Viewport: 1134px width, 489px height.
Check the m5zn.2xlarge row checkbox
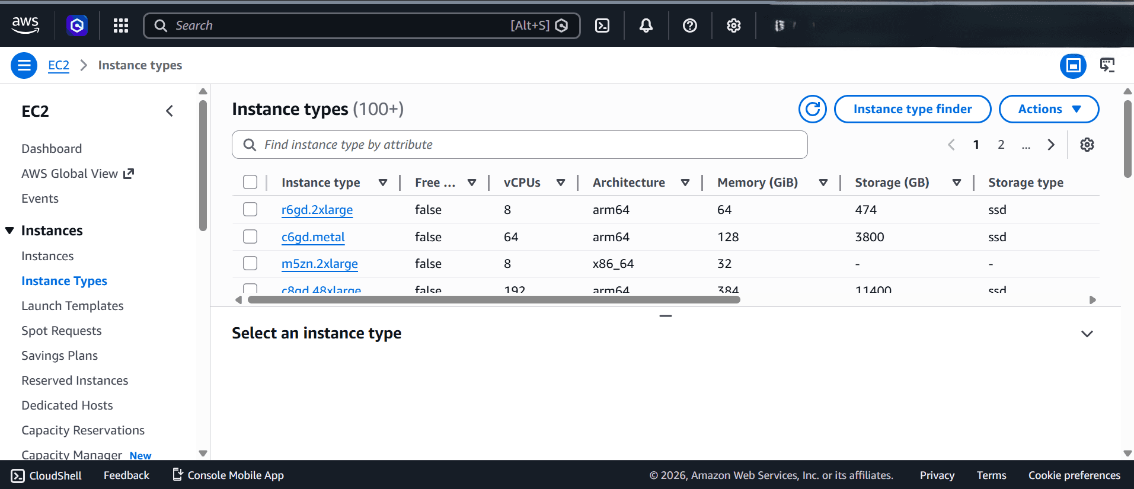[250, 263]
